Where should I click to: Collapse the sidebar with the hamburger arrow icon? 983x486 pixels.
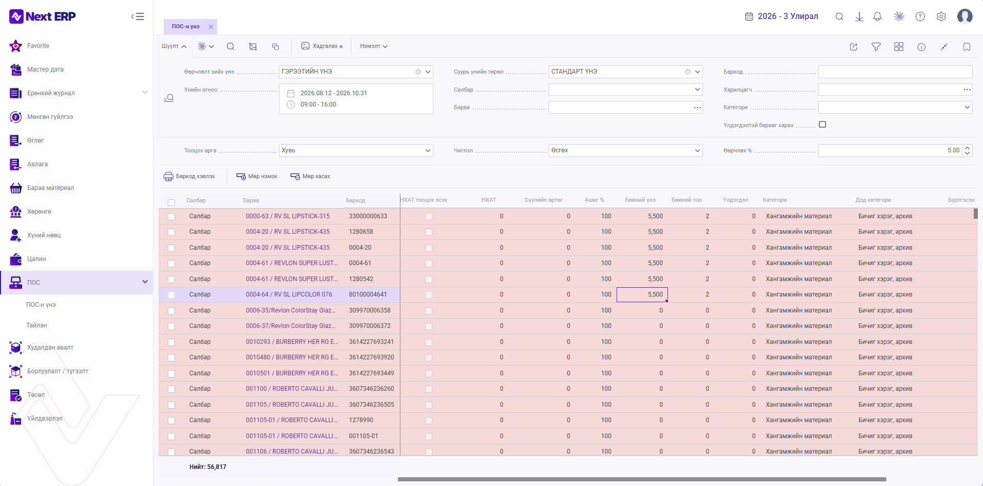(x=137, y=16)
